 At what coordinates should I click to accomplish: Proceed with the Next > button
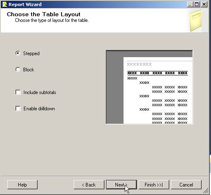[121, 184]
